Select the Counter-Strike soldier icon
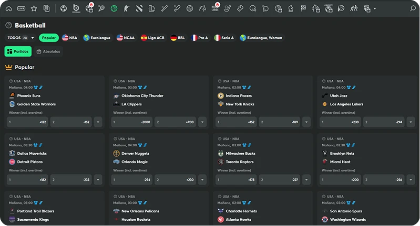The image size is (420, 226). (127, 8)
